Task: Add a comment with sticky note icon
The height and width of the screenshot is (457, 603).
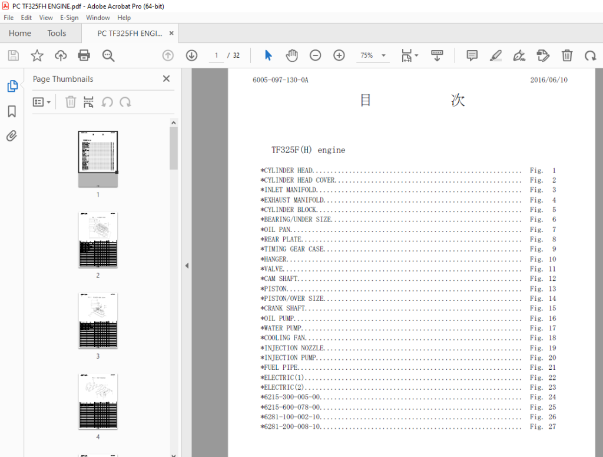Action: [x=472, y=55]
